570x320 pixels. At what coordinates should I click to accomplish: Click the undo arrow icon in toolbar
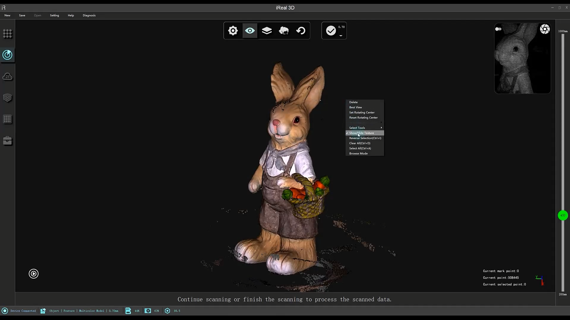coord(301,31)
